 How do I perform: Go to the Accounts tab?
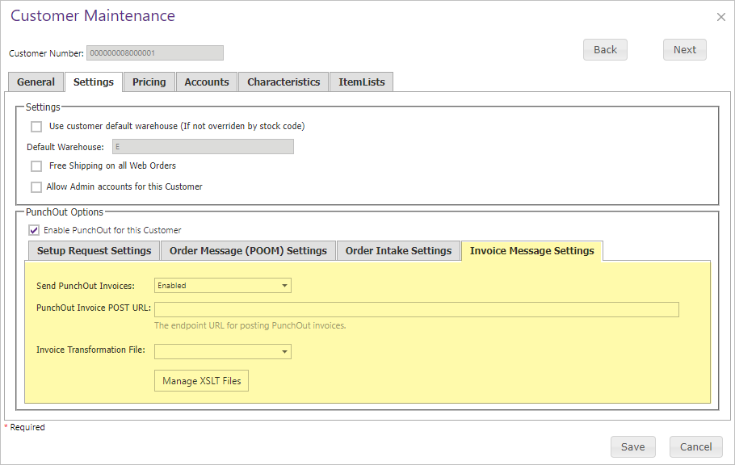pyautogui.click(x=206, y=82)
